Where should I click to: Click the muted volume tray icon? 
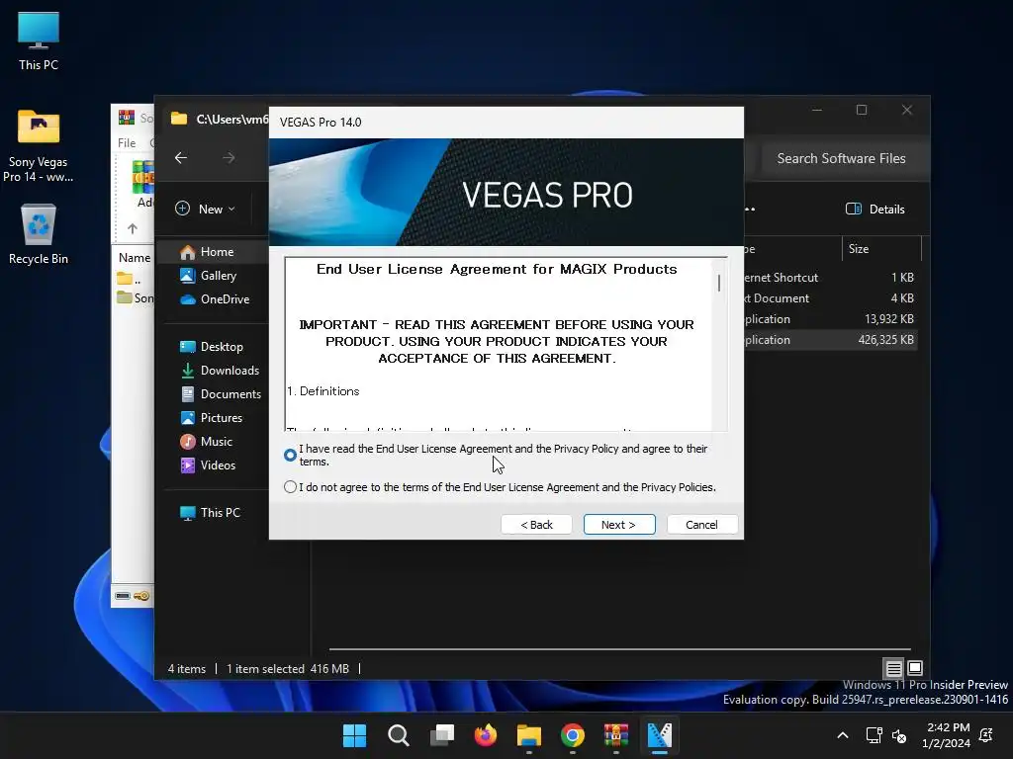[x=898, y=735]
